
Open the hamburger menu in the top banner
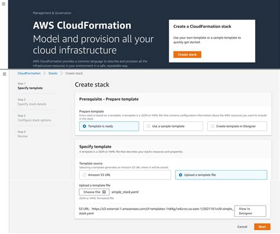coord(4,4)
